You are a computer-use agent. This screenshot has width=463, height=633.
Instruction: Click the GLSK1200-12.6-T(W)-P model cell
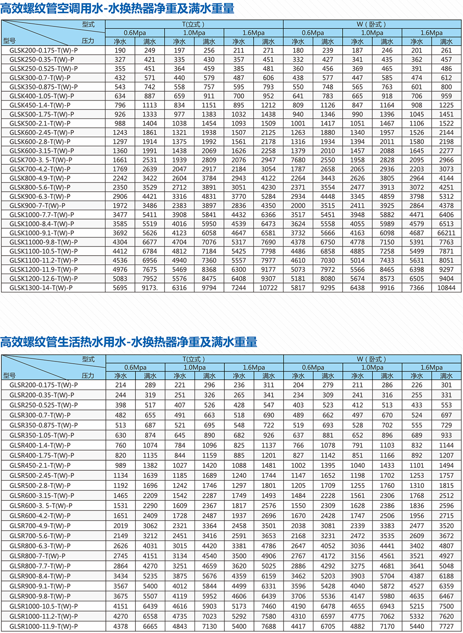coord(43,279)
